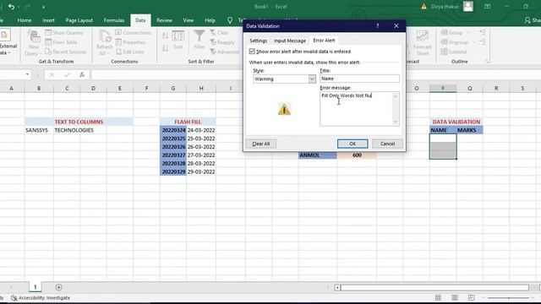Switch to the Input Message tab
The image size is (541, 304).
[290, 41]
